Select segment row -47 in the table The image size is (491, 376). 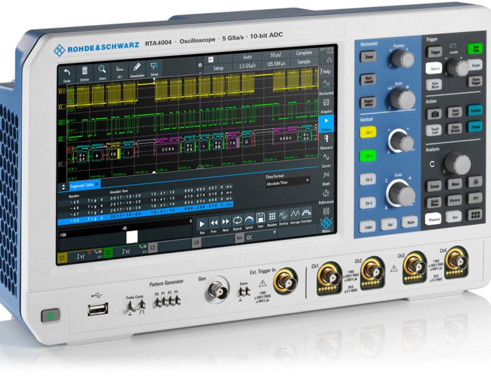[x=145, y=208]
